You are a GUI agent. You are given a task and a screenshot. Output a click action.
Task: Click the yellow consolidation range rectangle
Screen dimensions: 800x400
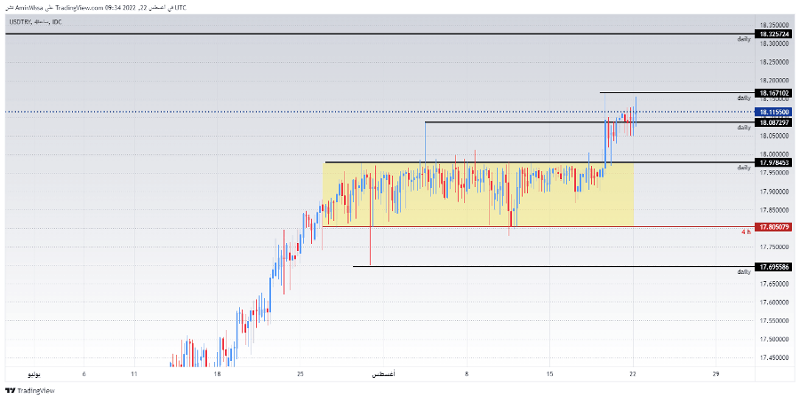point(478,194)
